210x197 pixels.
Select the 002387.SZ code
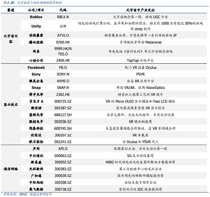pyautogui.click(x=63, y=108)
